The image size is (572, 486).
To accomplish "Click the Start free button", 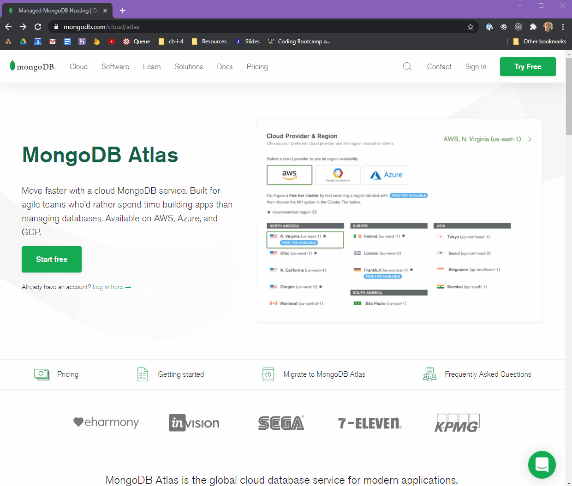I will pos(52,259).
